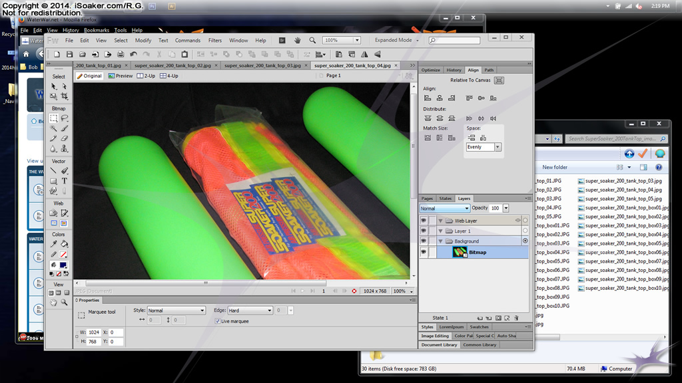The width and height of the screenshot is (682, 383).
Task: Undo the last action from toolbar
Action: coord(133,55)
